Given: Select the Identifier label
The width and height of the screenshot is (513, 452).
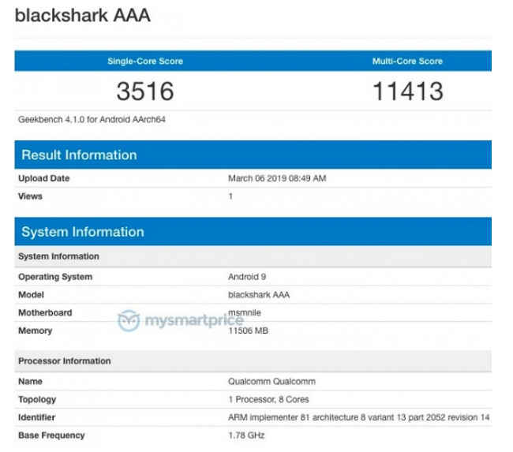Looking at the screenshot, I should (x=36, y=417).
